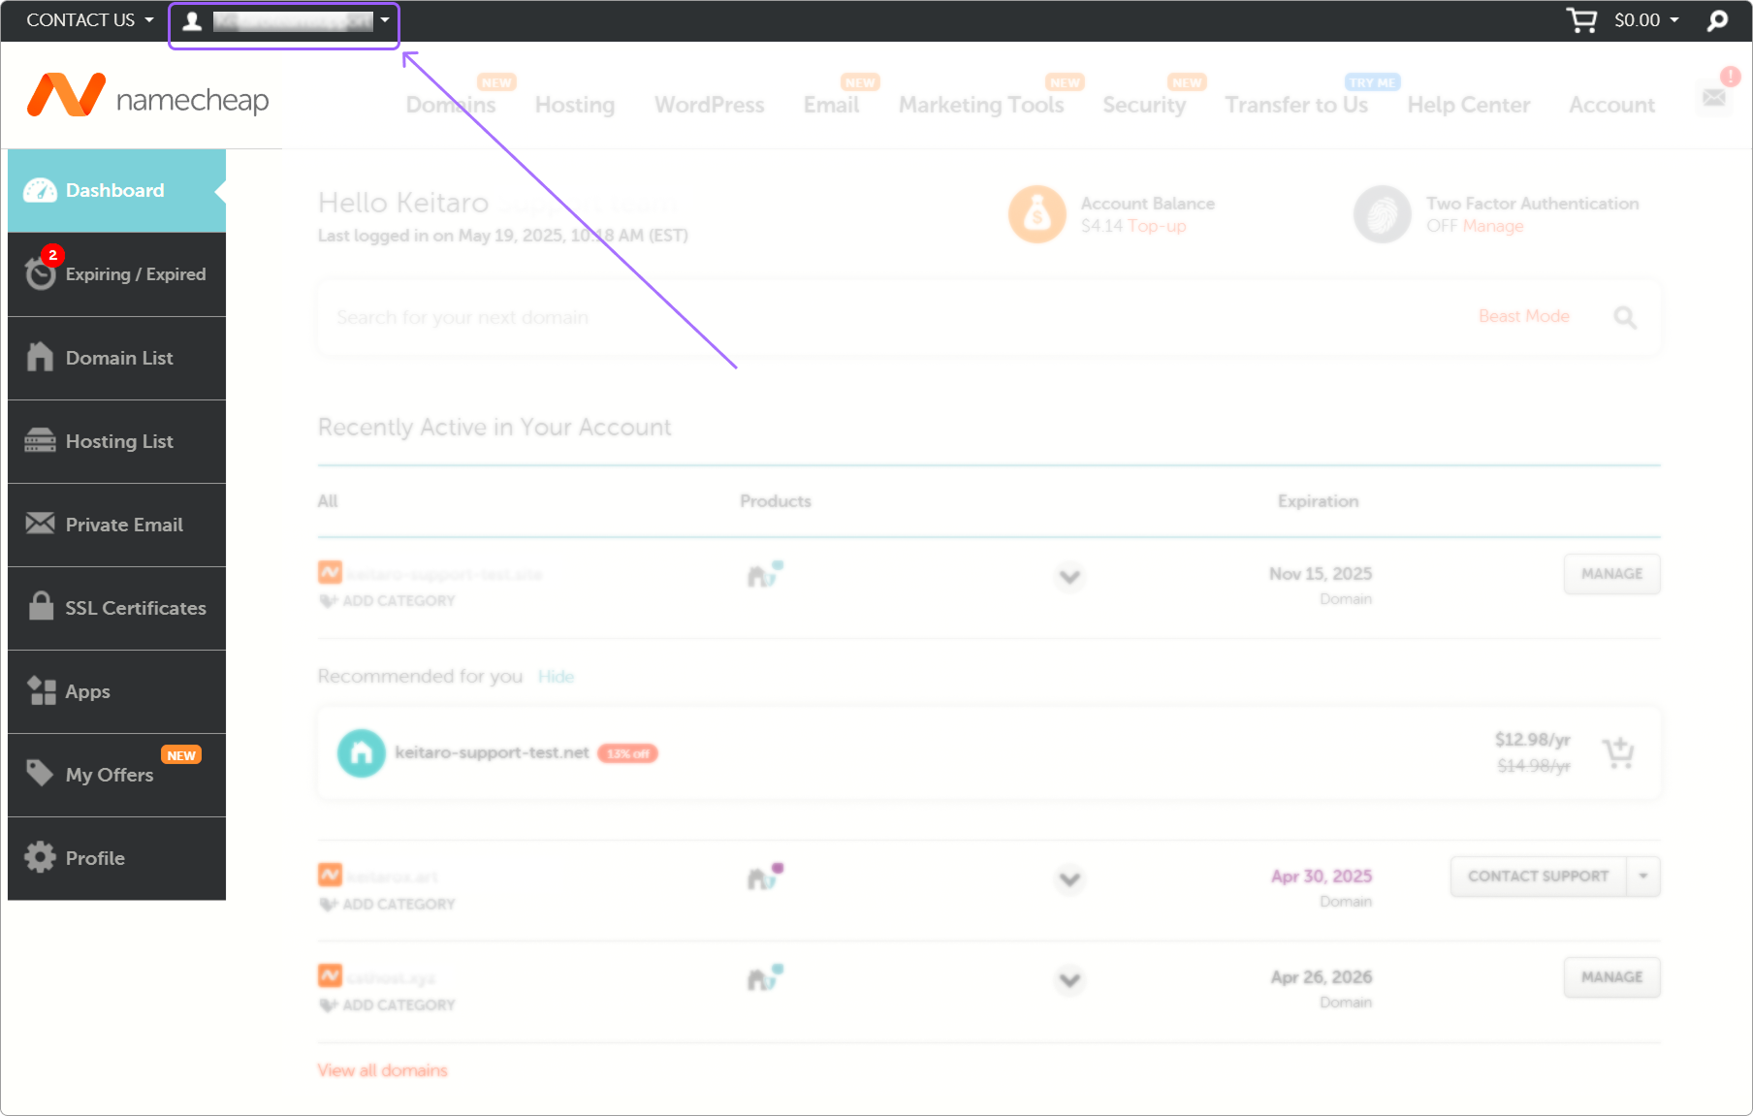Screen dimensions: 1753x1116
Task: Select the Products column header
Action: [776, 501]
